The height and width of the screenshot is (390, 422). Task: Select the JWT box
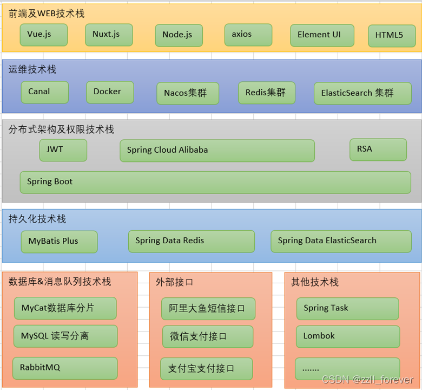[63, 150]
